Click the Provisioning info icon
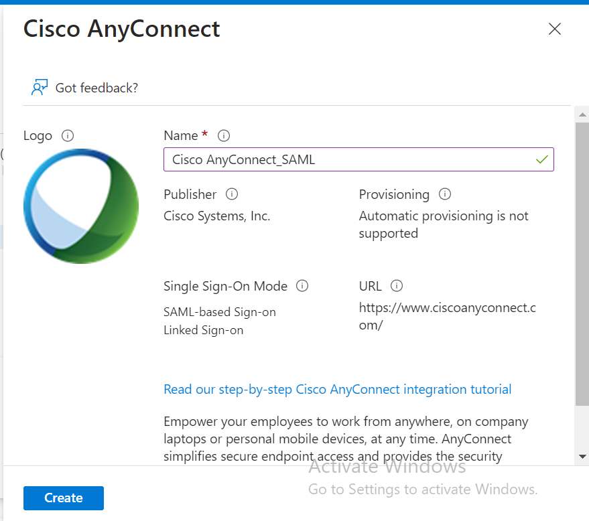The width and height of the screenshot is (589, 521). [444, 194]
